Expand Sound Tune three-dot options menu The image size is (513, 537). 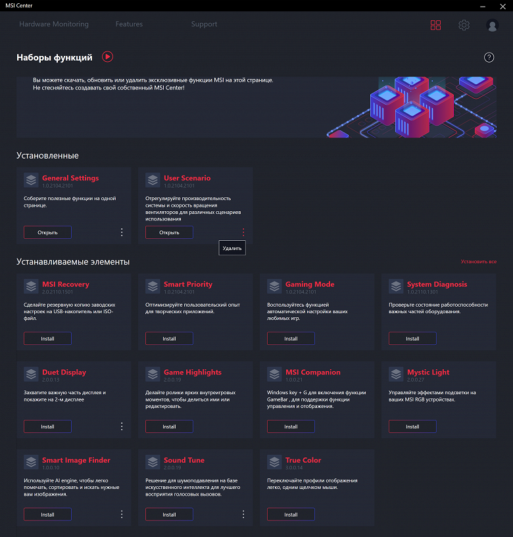(243, 514)
